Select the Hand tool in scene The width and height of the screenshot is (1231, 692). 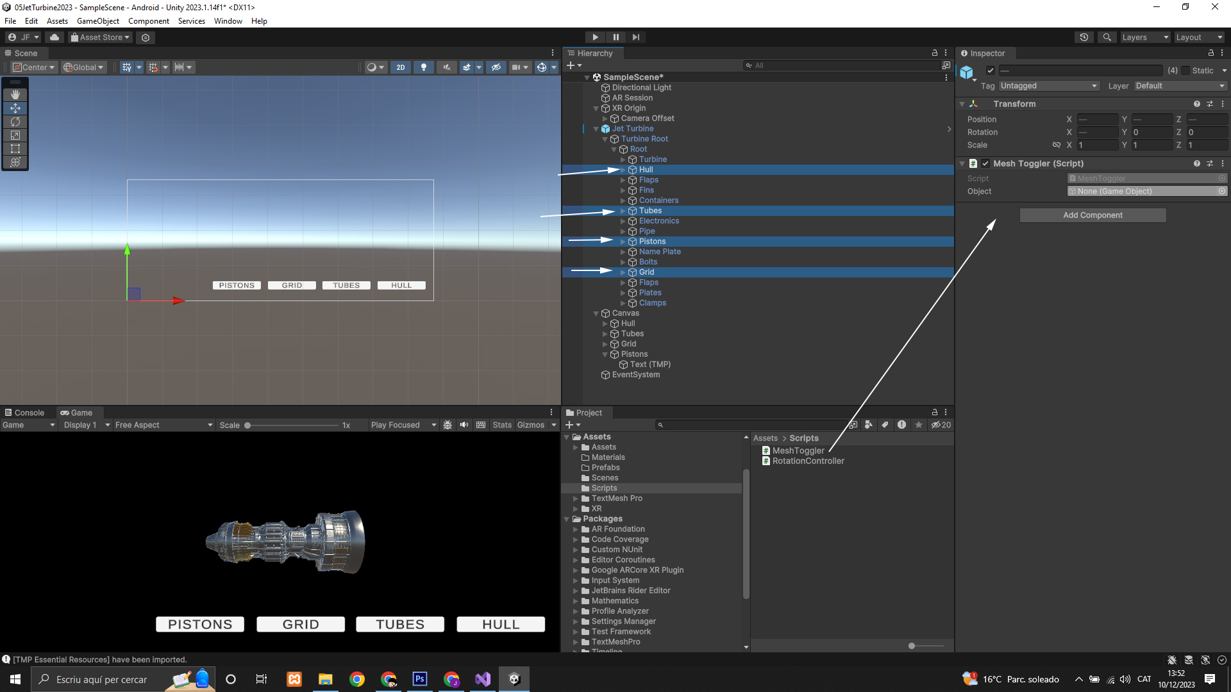[x=15, y=95]
